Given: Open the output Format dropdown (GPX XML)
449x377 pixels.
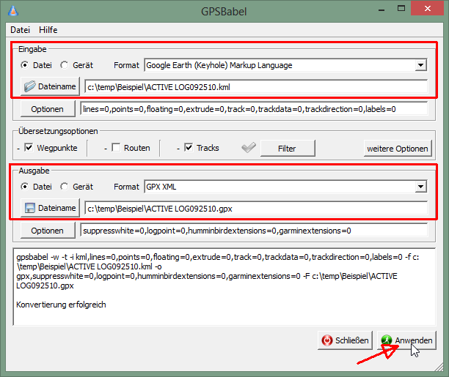Looking at the screenshot, I should (x=420, y=187).
